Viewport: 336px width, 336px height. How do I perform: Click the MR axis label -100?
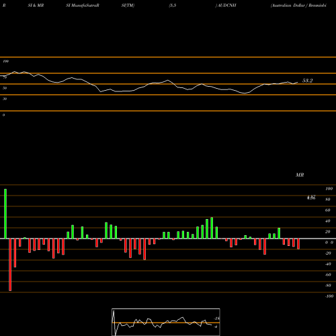[329, 296]
